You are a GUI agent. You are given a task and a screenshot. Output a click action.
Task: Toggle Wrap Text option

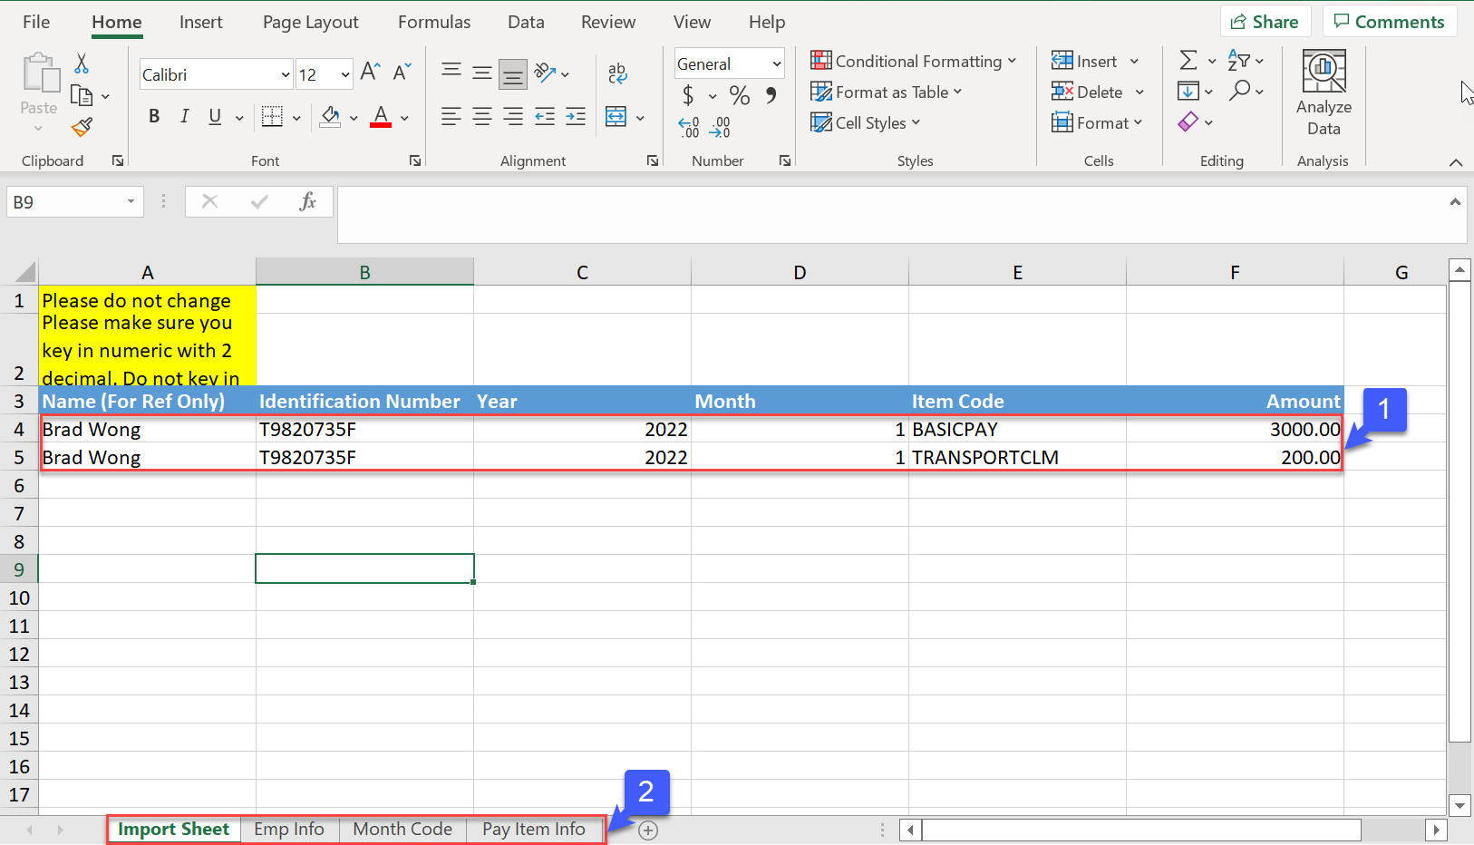[617, 73]
